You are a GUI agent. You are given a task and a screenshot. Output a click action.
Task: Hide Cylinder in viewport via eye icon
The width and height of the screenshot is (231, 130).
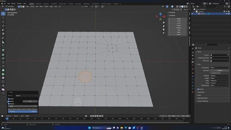[x=226, y=14]
